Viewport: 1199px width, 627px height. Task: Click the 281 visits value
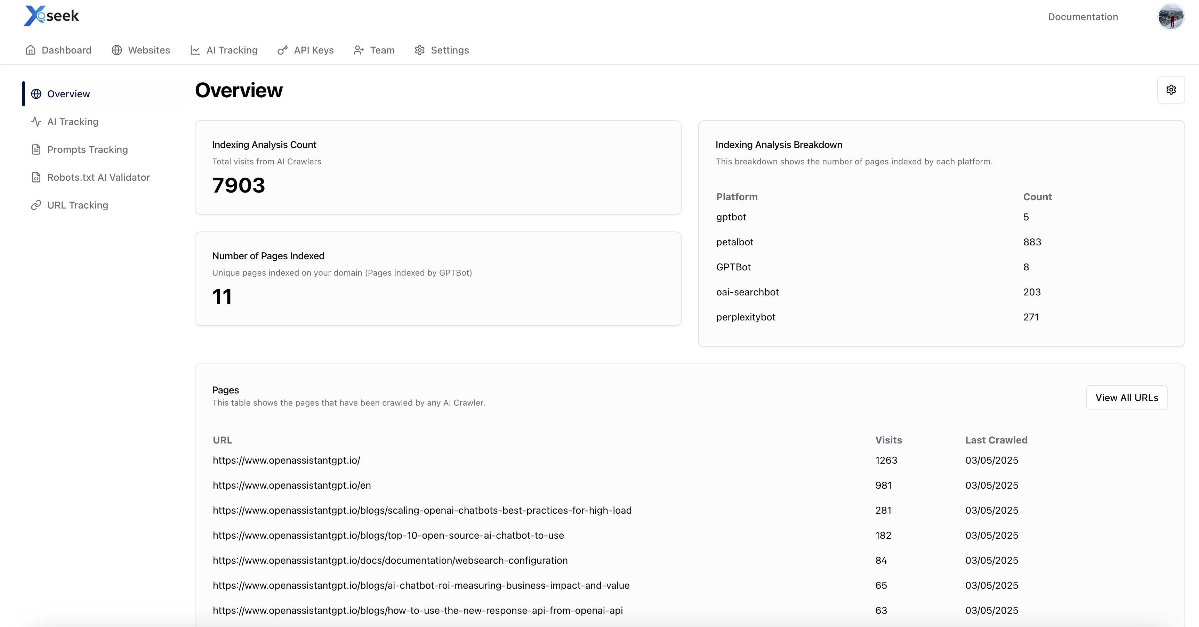(883, 511)
